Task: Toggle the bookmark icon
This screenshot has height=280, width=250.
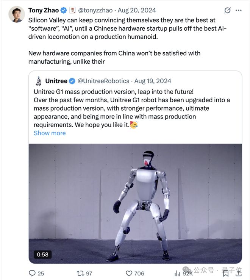Action: pyautogui.click(x=226, y=274)
